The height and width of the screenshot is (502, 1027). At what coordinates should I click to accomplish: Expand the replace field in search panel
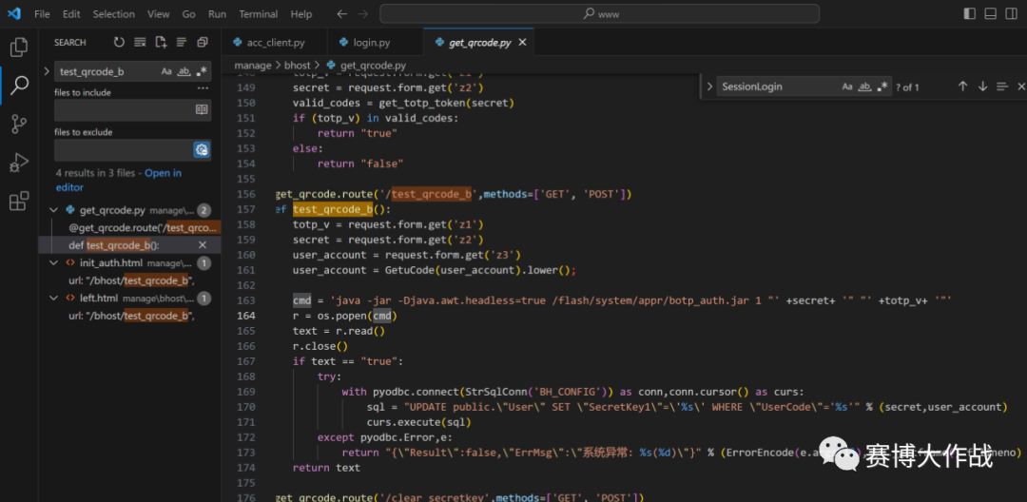pos(47,71)
